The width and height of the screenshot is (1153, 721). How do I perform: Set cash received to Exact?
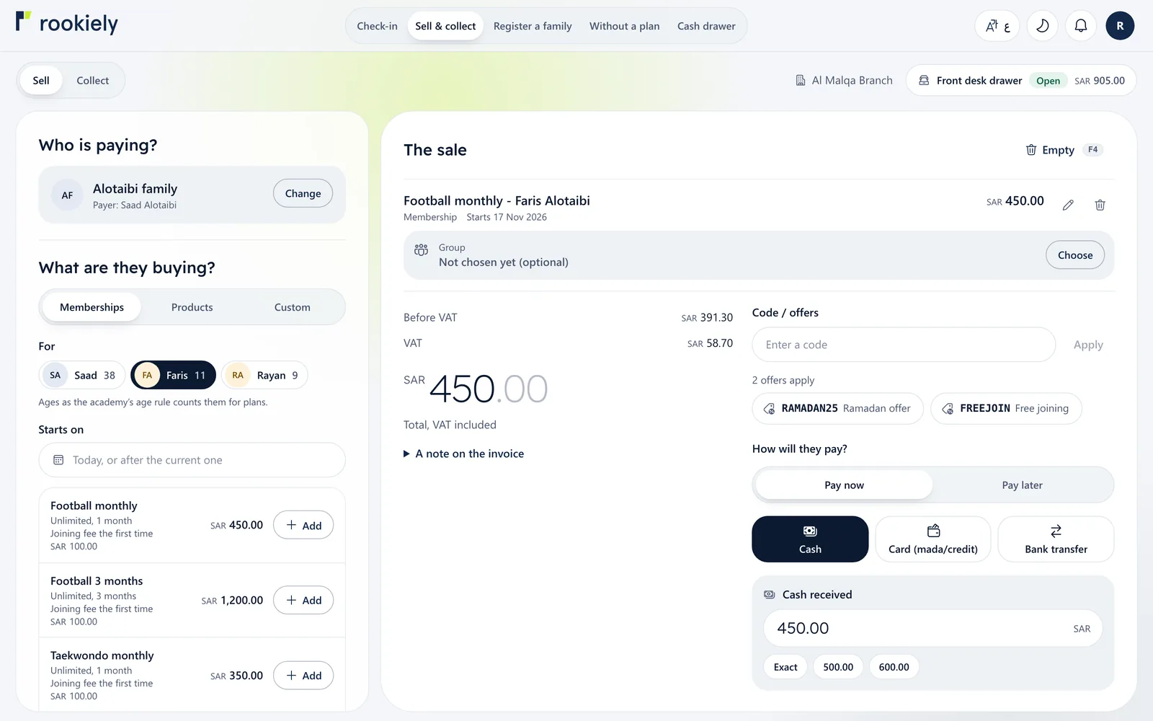coord(785,667)
